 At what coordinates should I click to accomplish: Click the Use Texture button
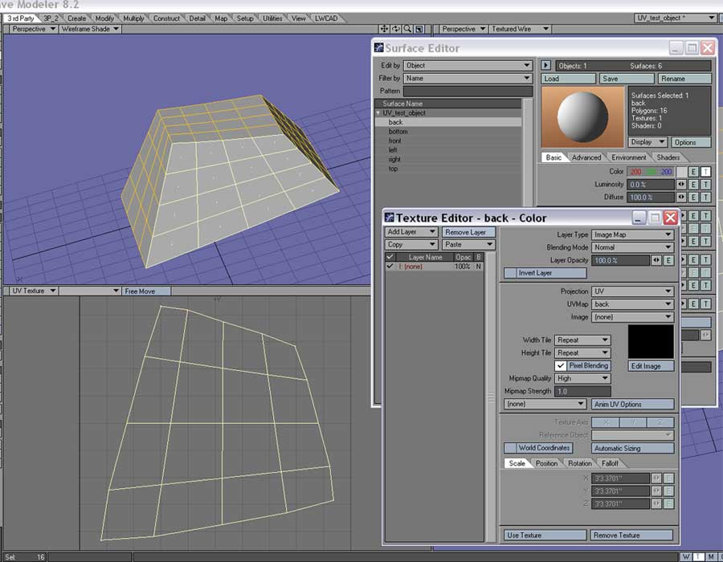[545, 536]
